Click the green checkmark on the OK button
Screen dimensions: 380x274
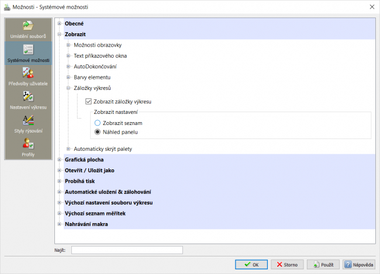[247, 264]
